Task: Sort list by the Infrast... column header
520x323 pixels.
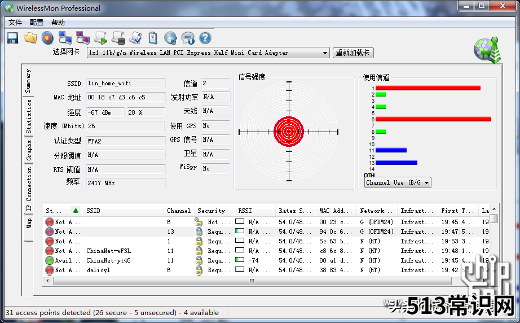Action: (417, 211)
